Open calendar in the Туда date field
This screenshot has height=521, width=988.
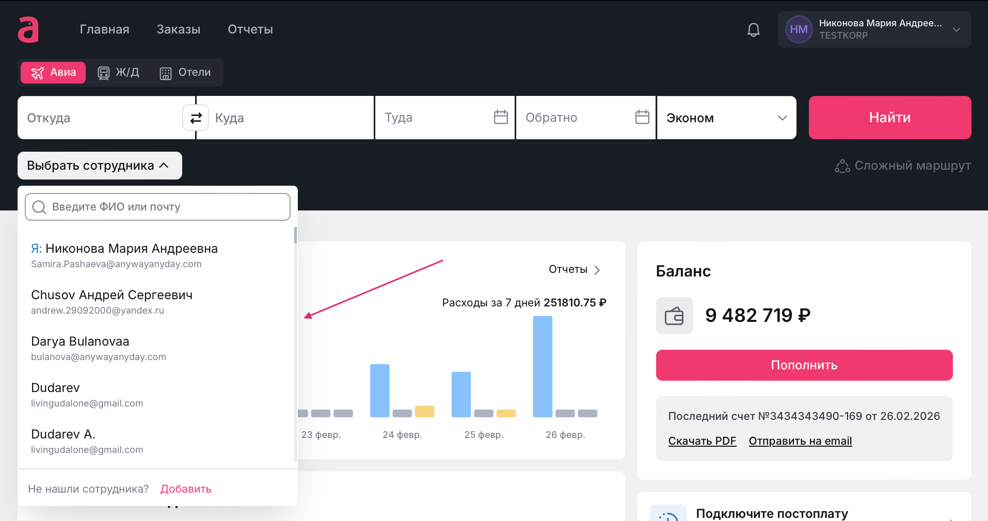click(x=500, y=117)
